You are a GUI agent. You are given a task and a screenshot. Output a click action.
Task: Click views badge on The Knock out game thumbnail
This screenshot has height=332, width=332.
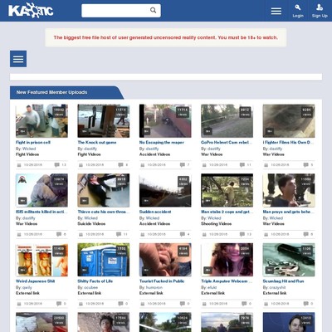pos(121,112)
